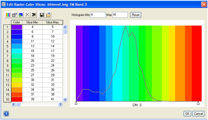
Task: Cancel the color slice dialog
Action: pos(198,114)
